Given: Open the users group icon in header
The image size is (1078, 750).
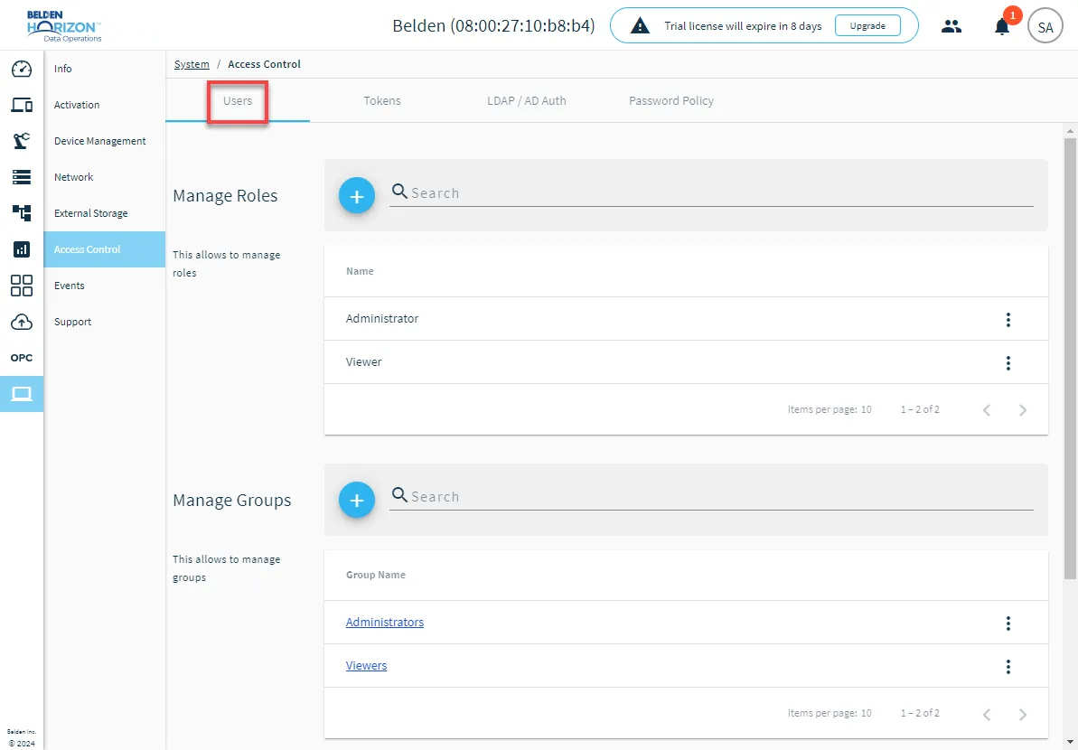Looking at the screenshot, I should [951, 27].
